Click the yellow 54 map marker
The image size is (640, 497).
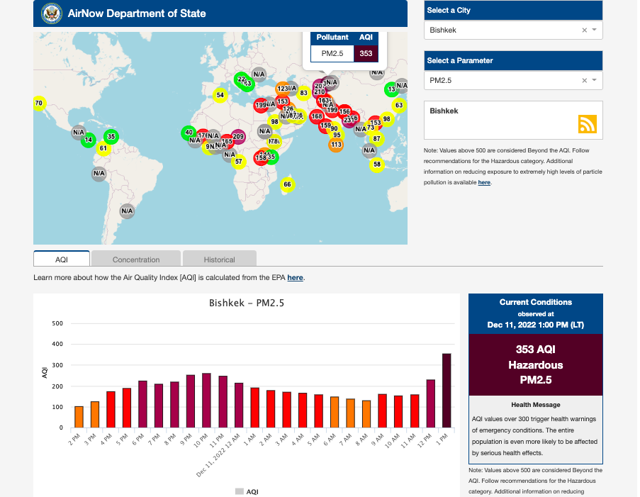(x=220, y=95)
